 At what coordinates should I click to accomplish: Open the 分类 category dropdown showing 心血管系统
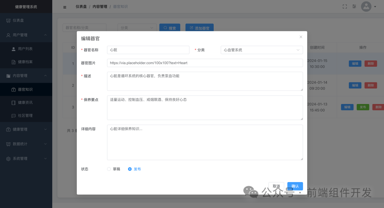(x=262, y=50)
